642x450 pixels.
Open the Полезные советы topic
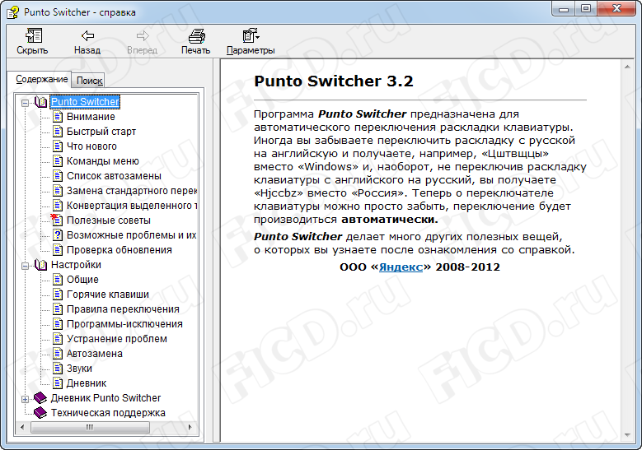(x=109, y=220)
